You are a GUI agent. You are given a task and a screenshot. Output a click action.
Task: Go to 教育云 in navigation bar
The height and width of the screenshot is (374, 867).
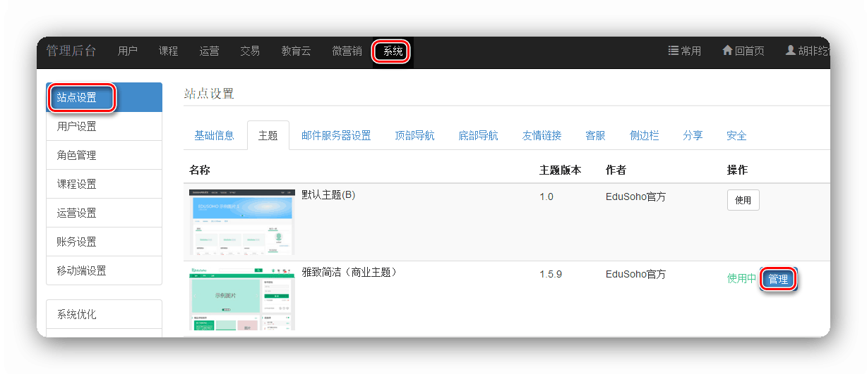click(x=296, y=51)
